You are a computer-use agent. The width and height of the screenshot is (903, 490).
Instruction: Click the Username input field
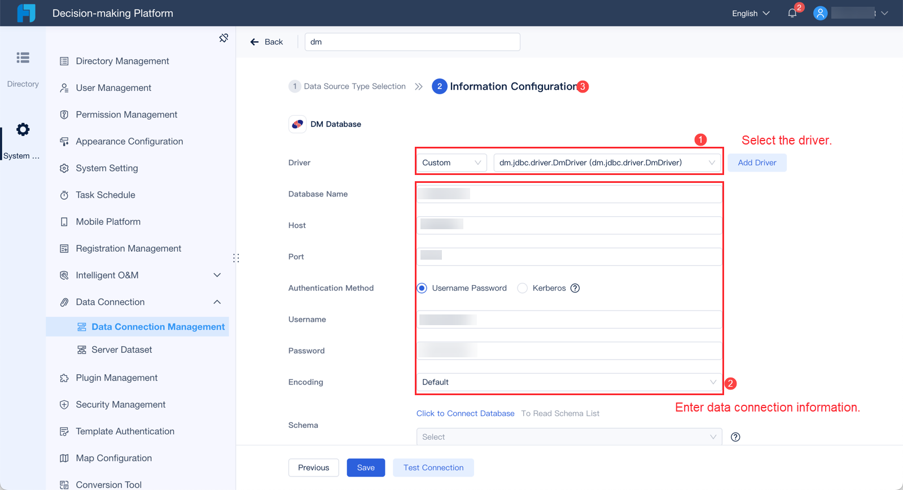pos(569,320)
